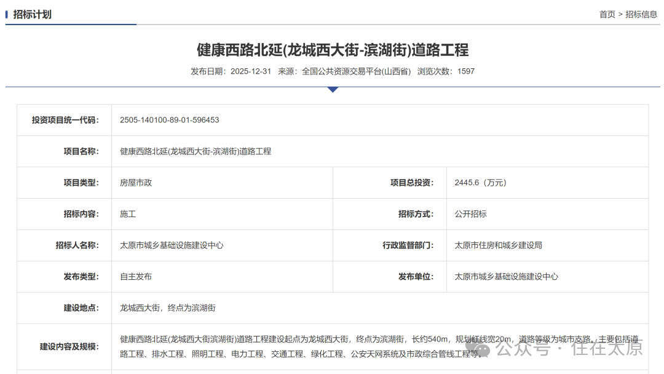Click the blue downward triangle divider icon

[332, 90]
